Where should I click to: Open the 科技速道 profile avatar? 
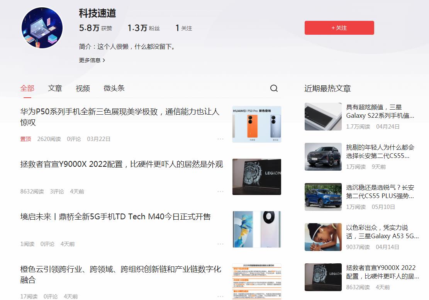[x=42, y=28]
